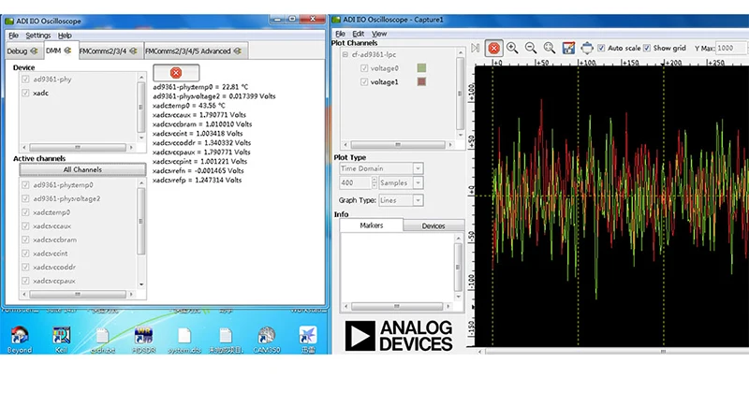Toggle the voltage1 plot channel checkbox
Screen dimensions: 749x407
click(364, 82)
